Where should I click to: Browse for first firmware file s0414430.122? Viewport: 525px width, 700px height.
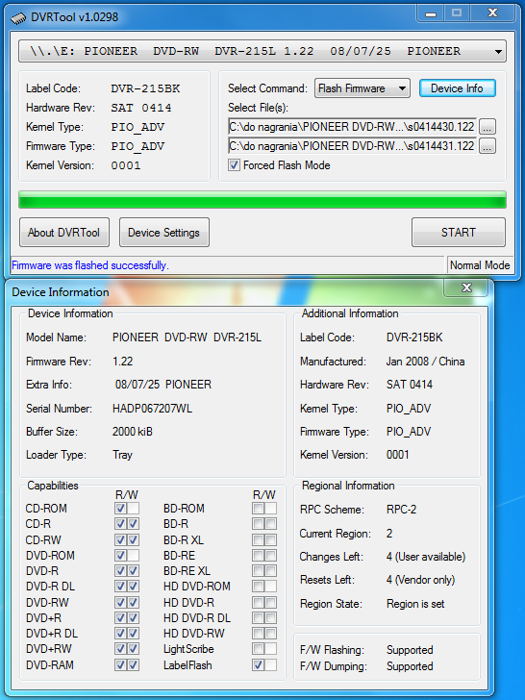tap(487, 127)
